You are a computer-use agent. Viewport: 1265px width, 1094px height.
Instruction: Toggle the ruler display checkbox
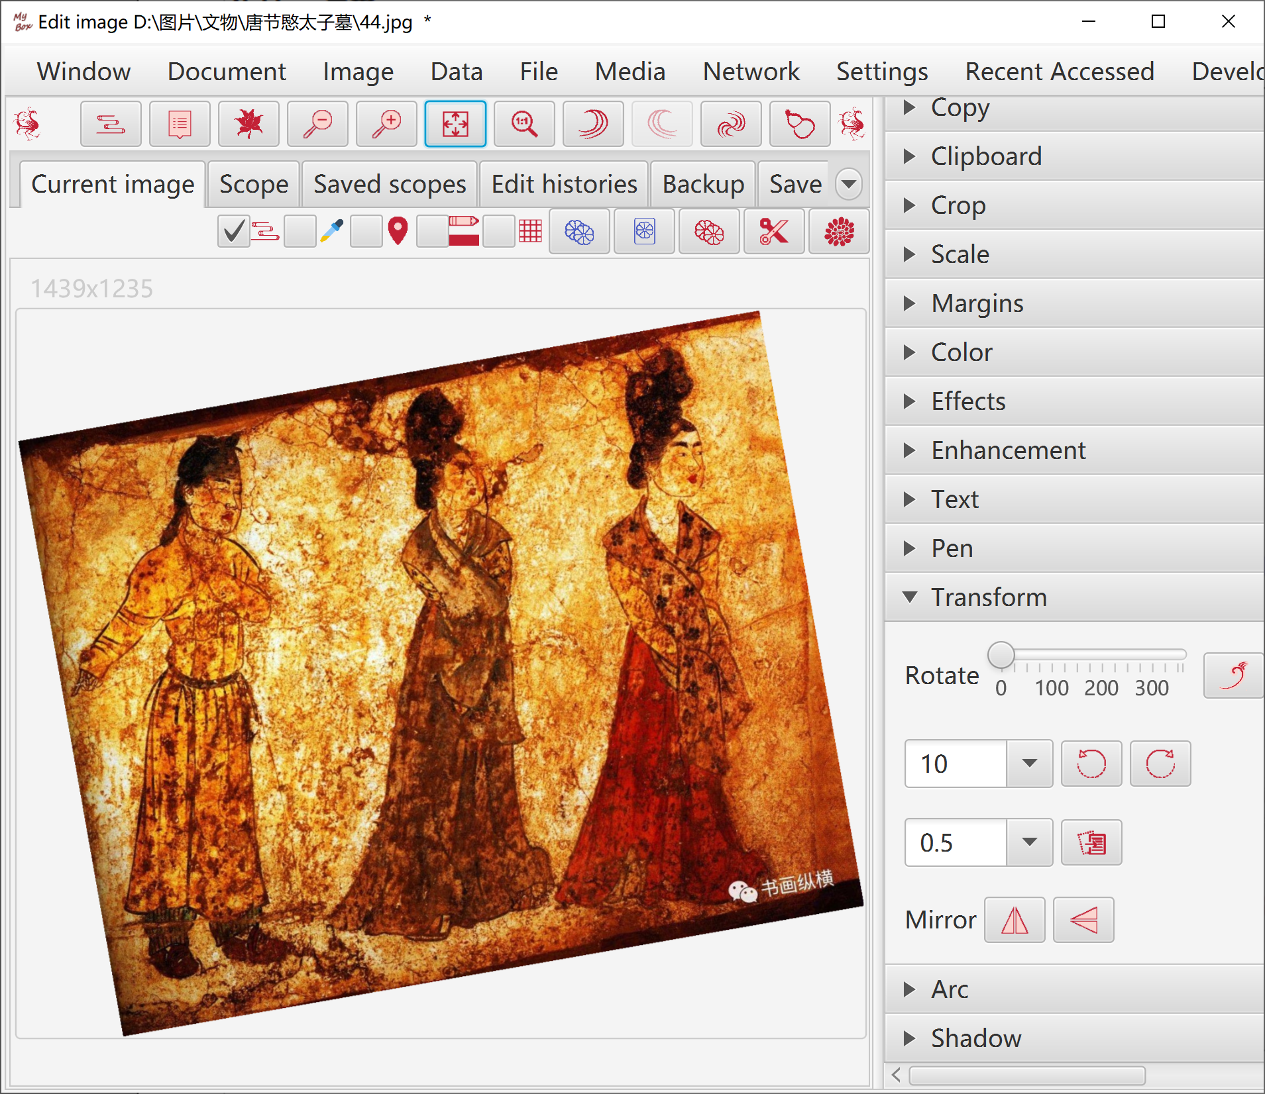tap(432, 232)
